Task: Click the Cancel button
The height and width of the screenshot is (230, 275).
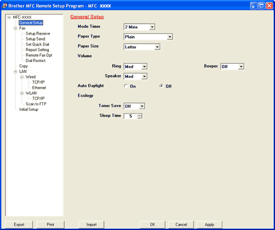Action: pos(181,225)
